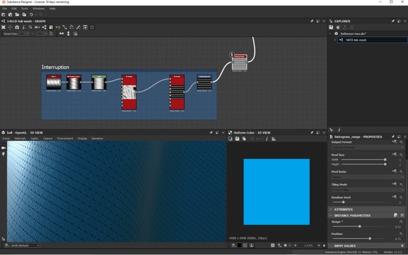The image size is (408, 255).
Task: Click the fit-graph-to-view icon in graph toolbar
Action: pyautogui.click(x=3, y=27)
